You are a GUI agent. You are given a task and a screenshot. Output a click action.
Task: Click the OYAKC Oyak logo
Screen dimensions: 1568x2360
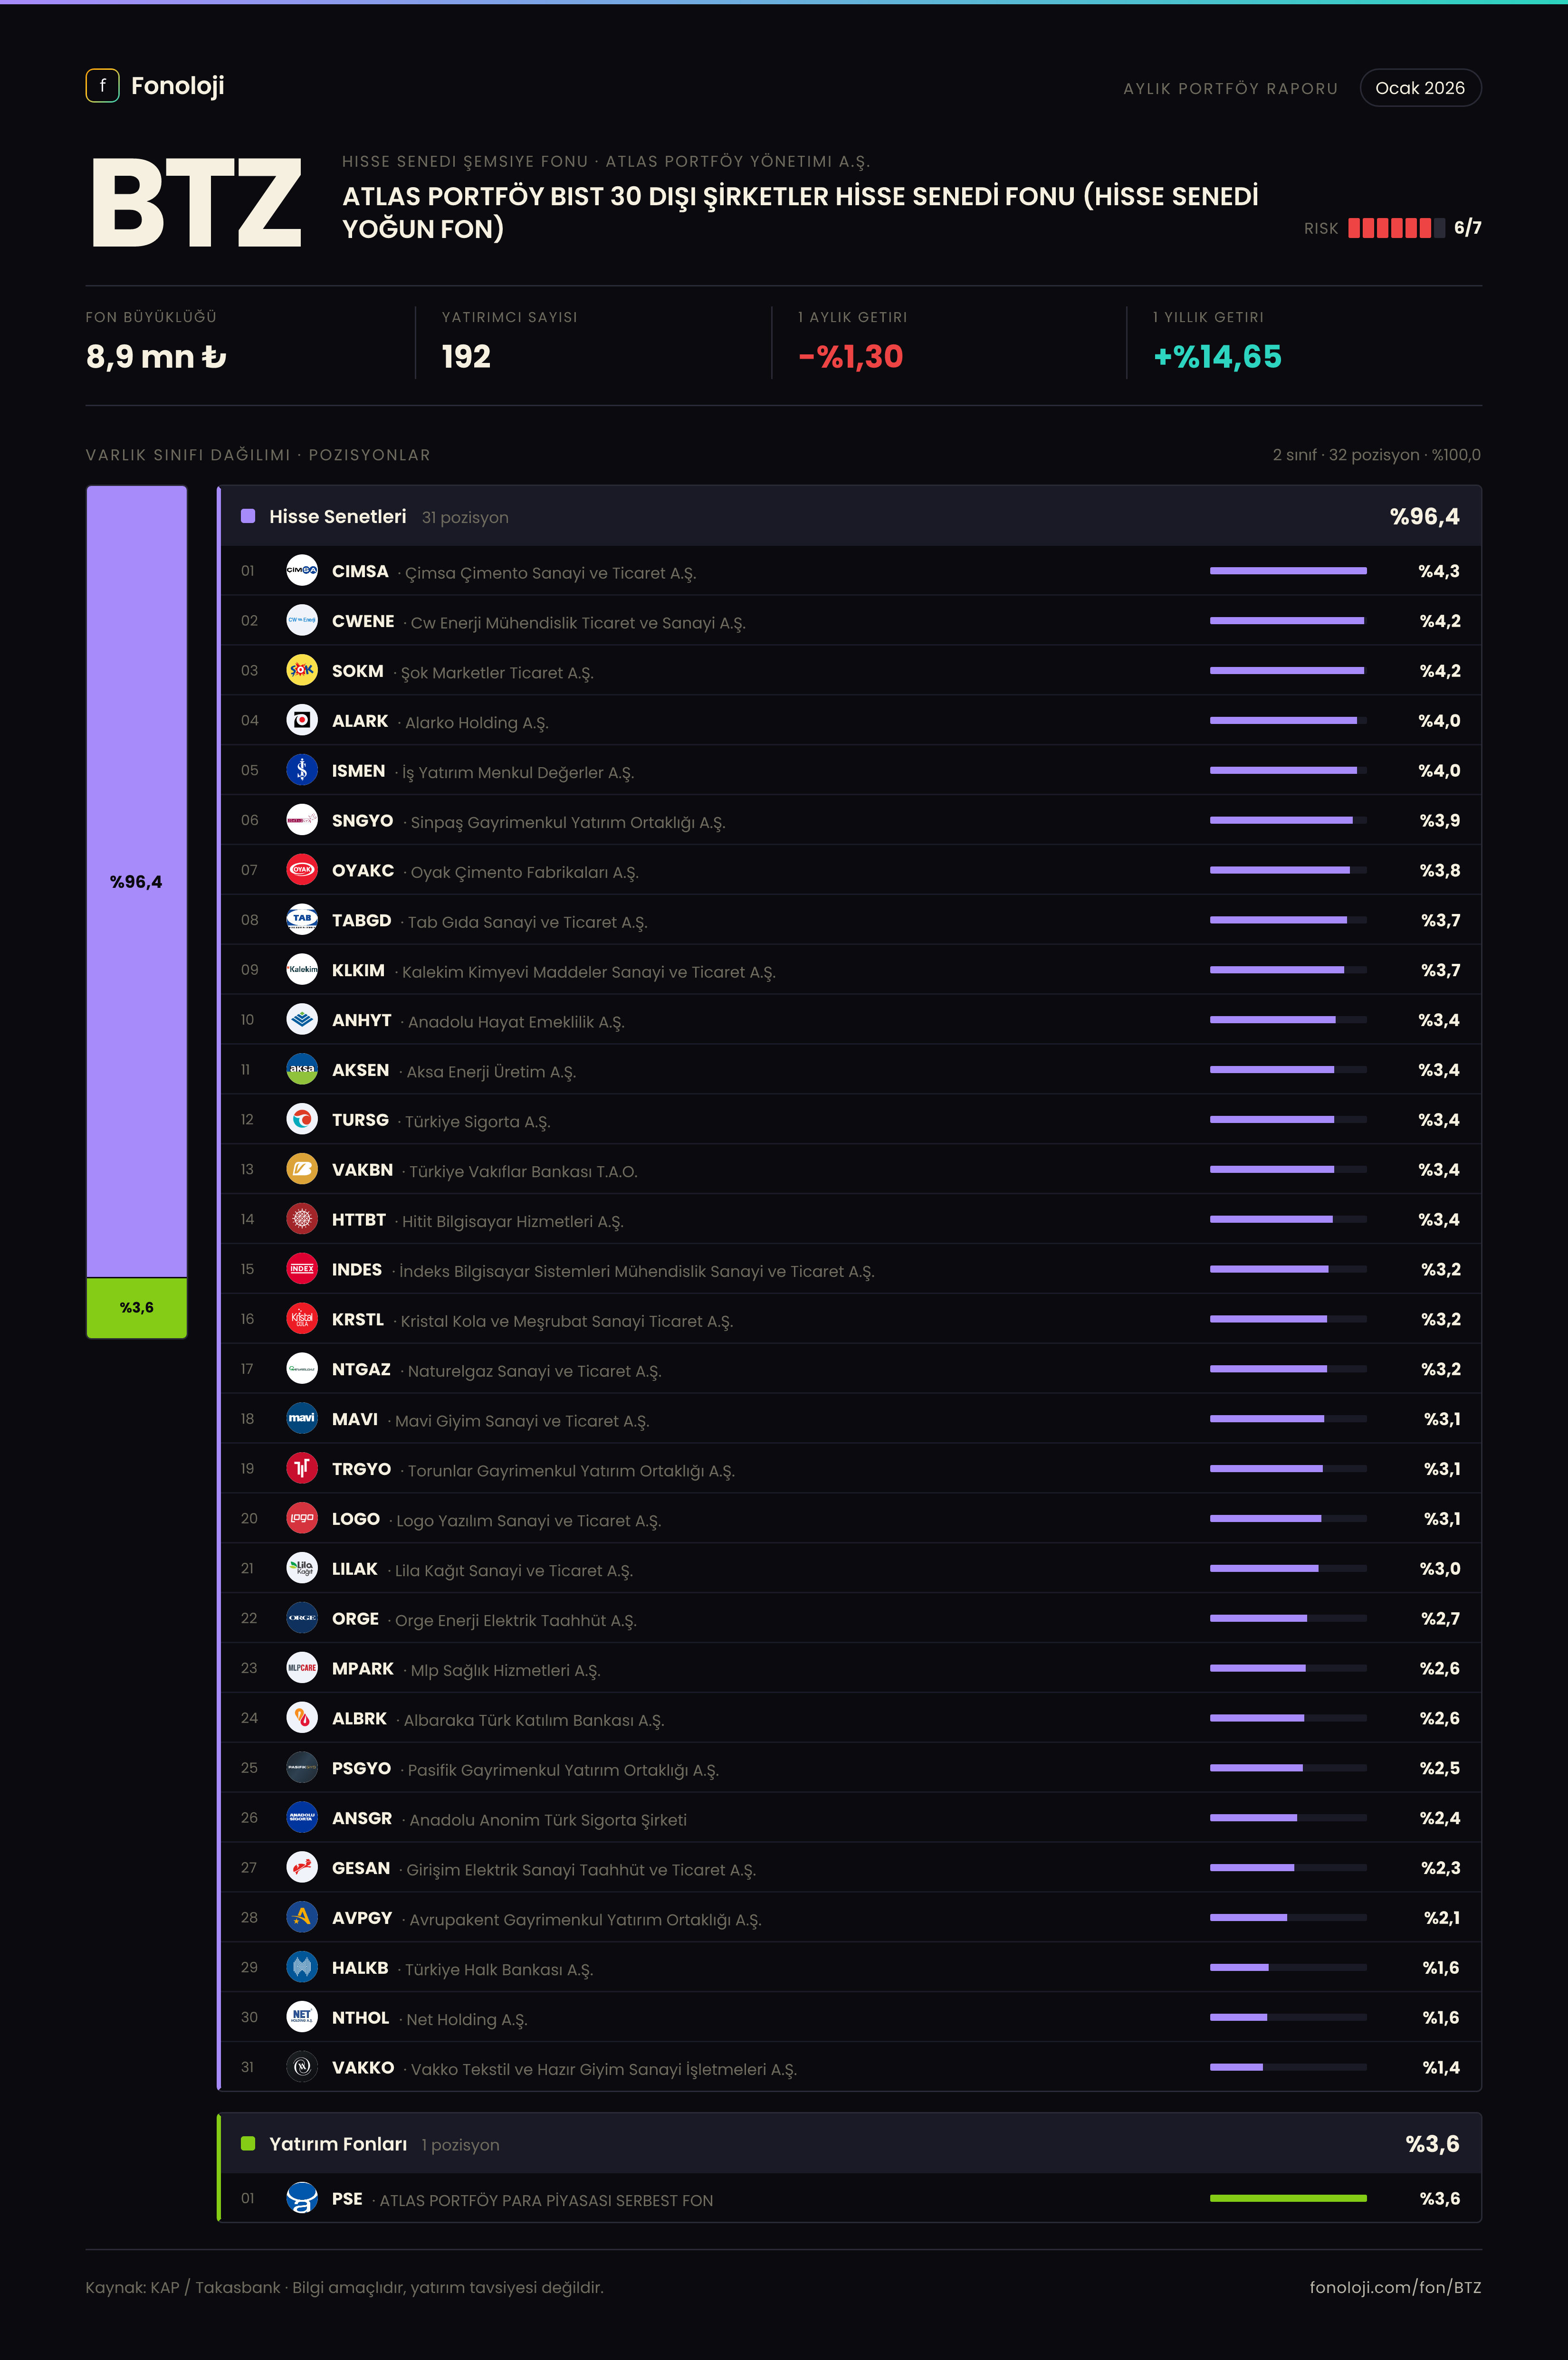click(x=302, y=871)
